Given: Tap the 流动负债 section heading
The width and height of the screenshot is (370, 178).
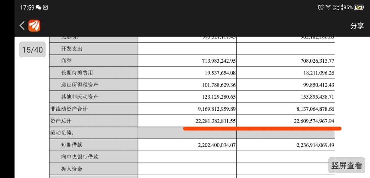Looking at the screenshot, I should pyautogui.click(x=62, y=133).
